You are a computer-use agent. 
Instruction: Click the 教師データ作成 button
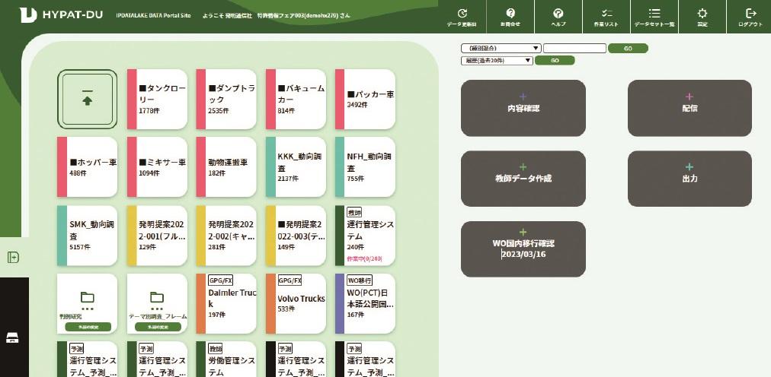(523, 179)
